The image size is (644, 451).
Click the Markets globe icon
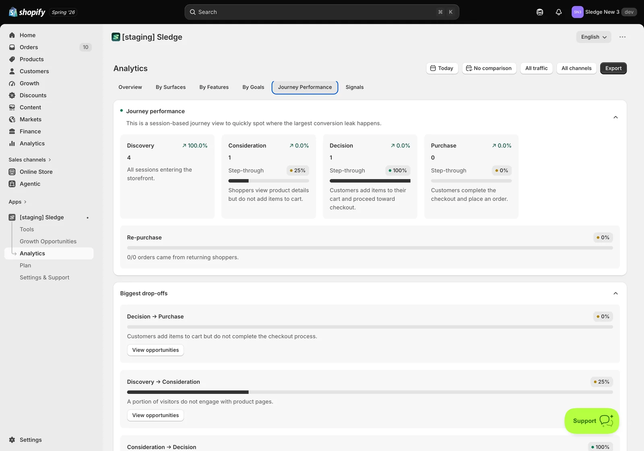[x=12, y=120]
